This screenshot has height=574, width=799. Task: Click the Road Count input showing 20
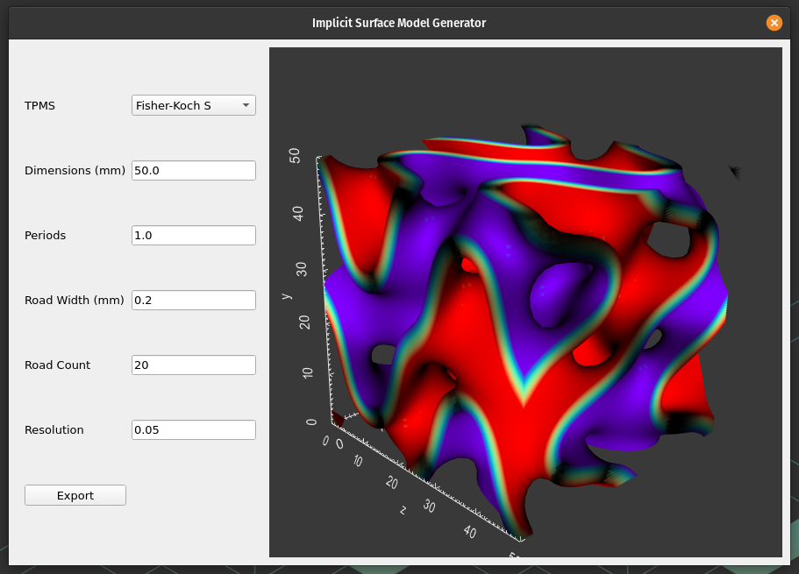point(193,365)
